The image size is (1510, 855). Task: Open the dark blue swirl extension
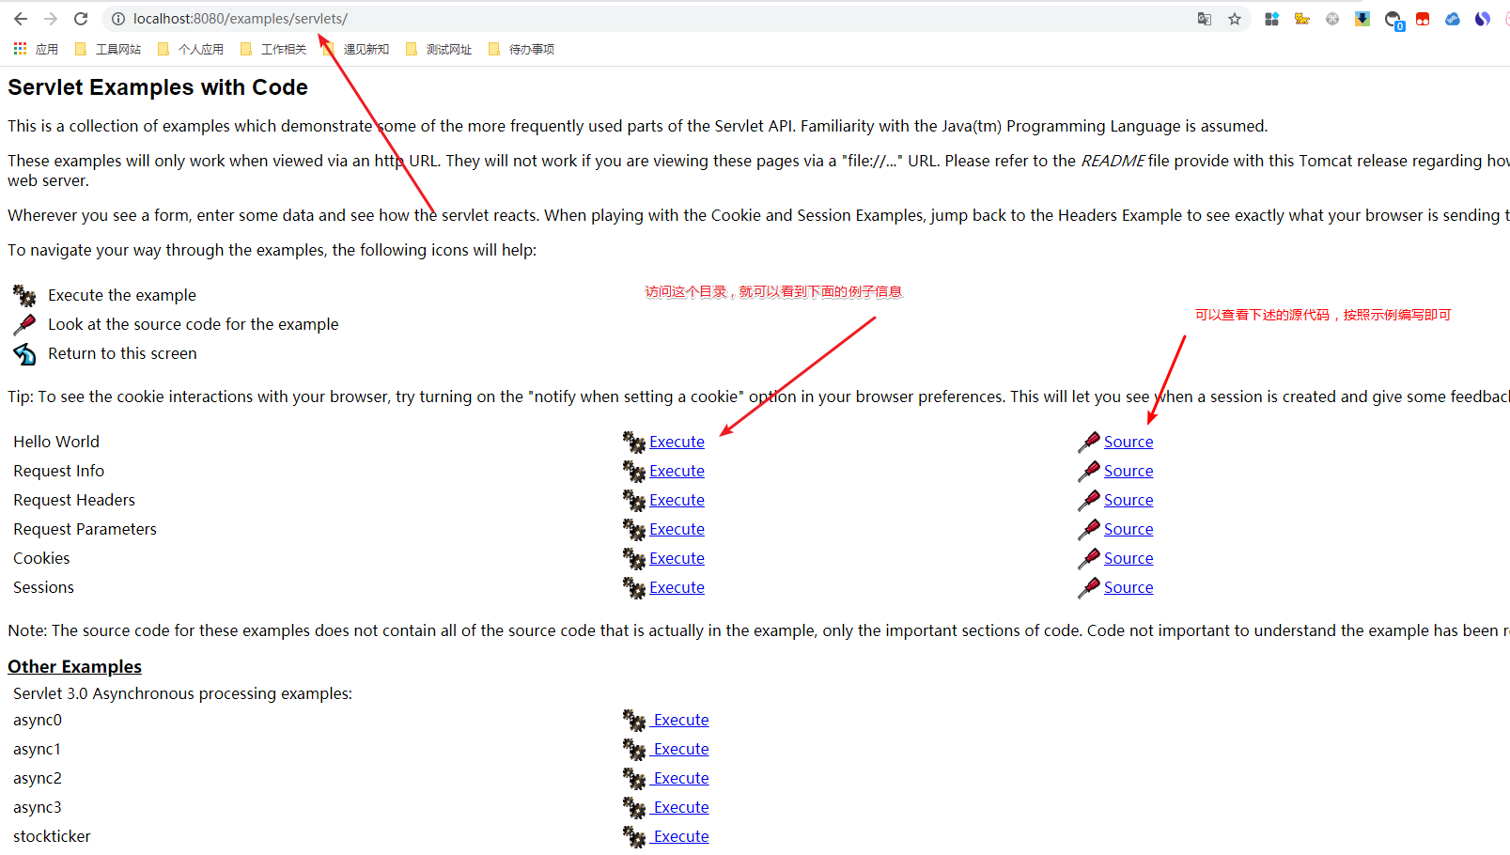coord(1483,19)
